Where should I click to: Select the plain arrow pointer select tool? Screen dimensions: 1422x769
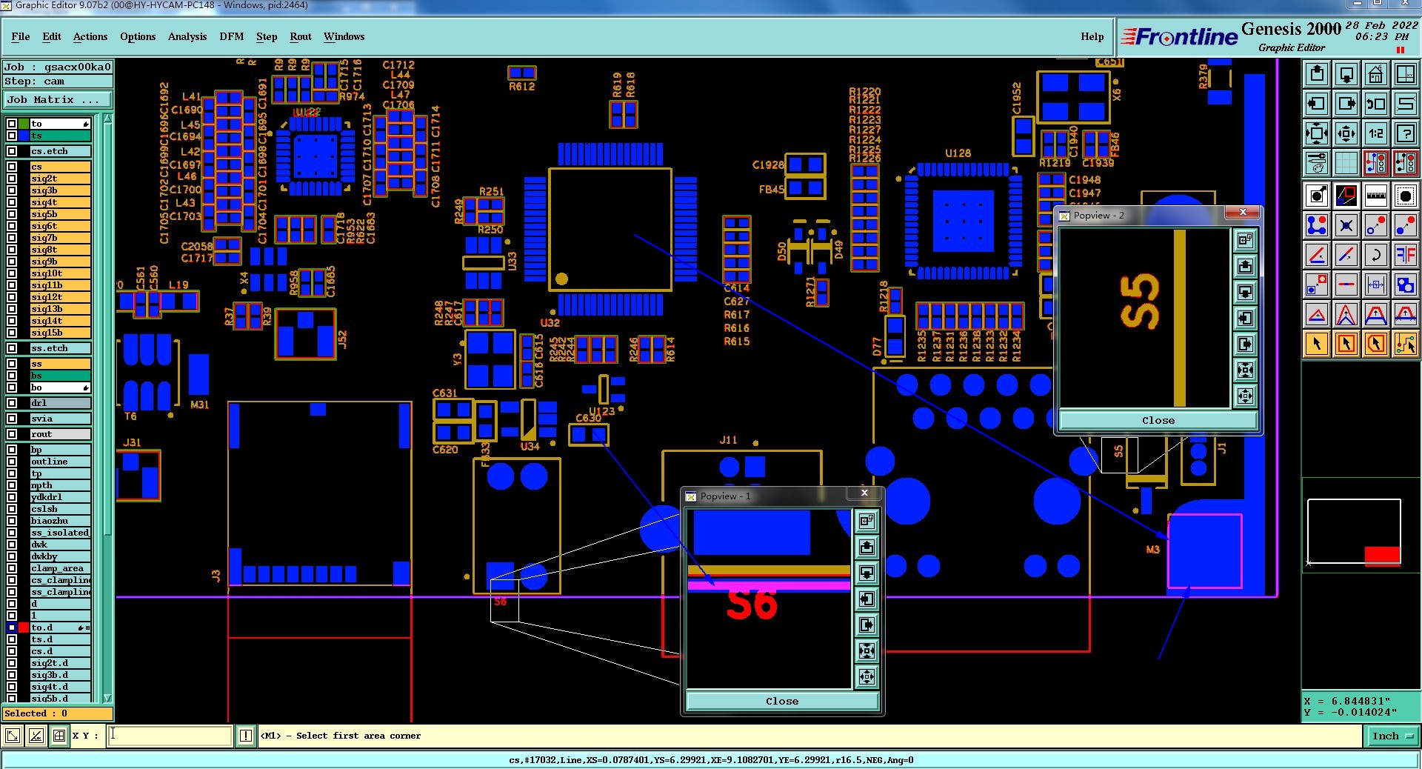1317,344
